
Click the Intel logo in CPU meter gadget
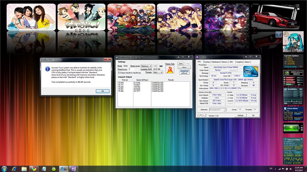click(x=285, y=89)
